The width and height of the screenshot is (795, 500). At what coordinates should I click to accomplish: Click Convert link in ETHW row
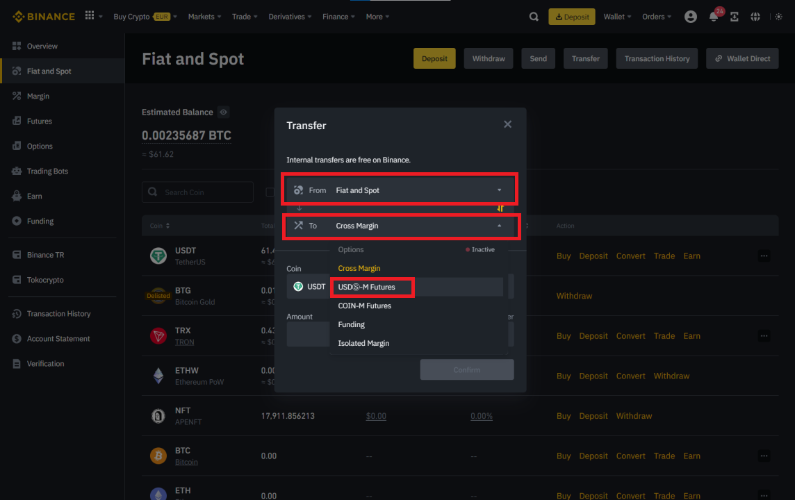point(630,376)
